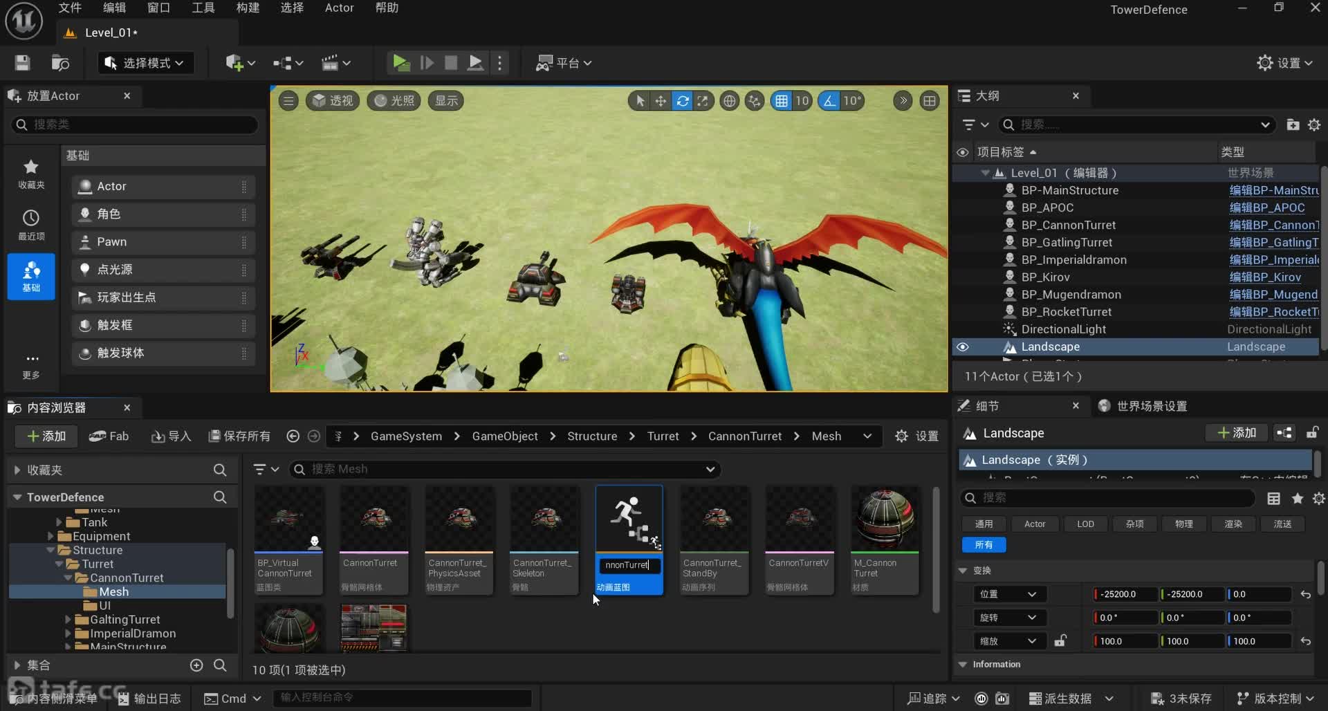Click the 保存所有 button in content browser

pyautogui.click(x=239, y=436)
